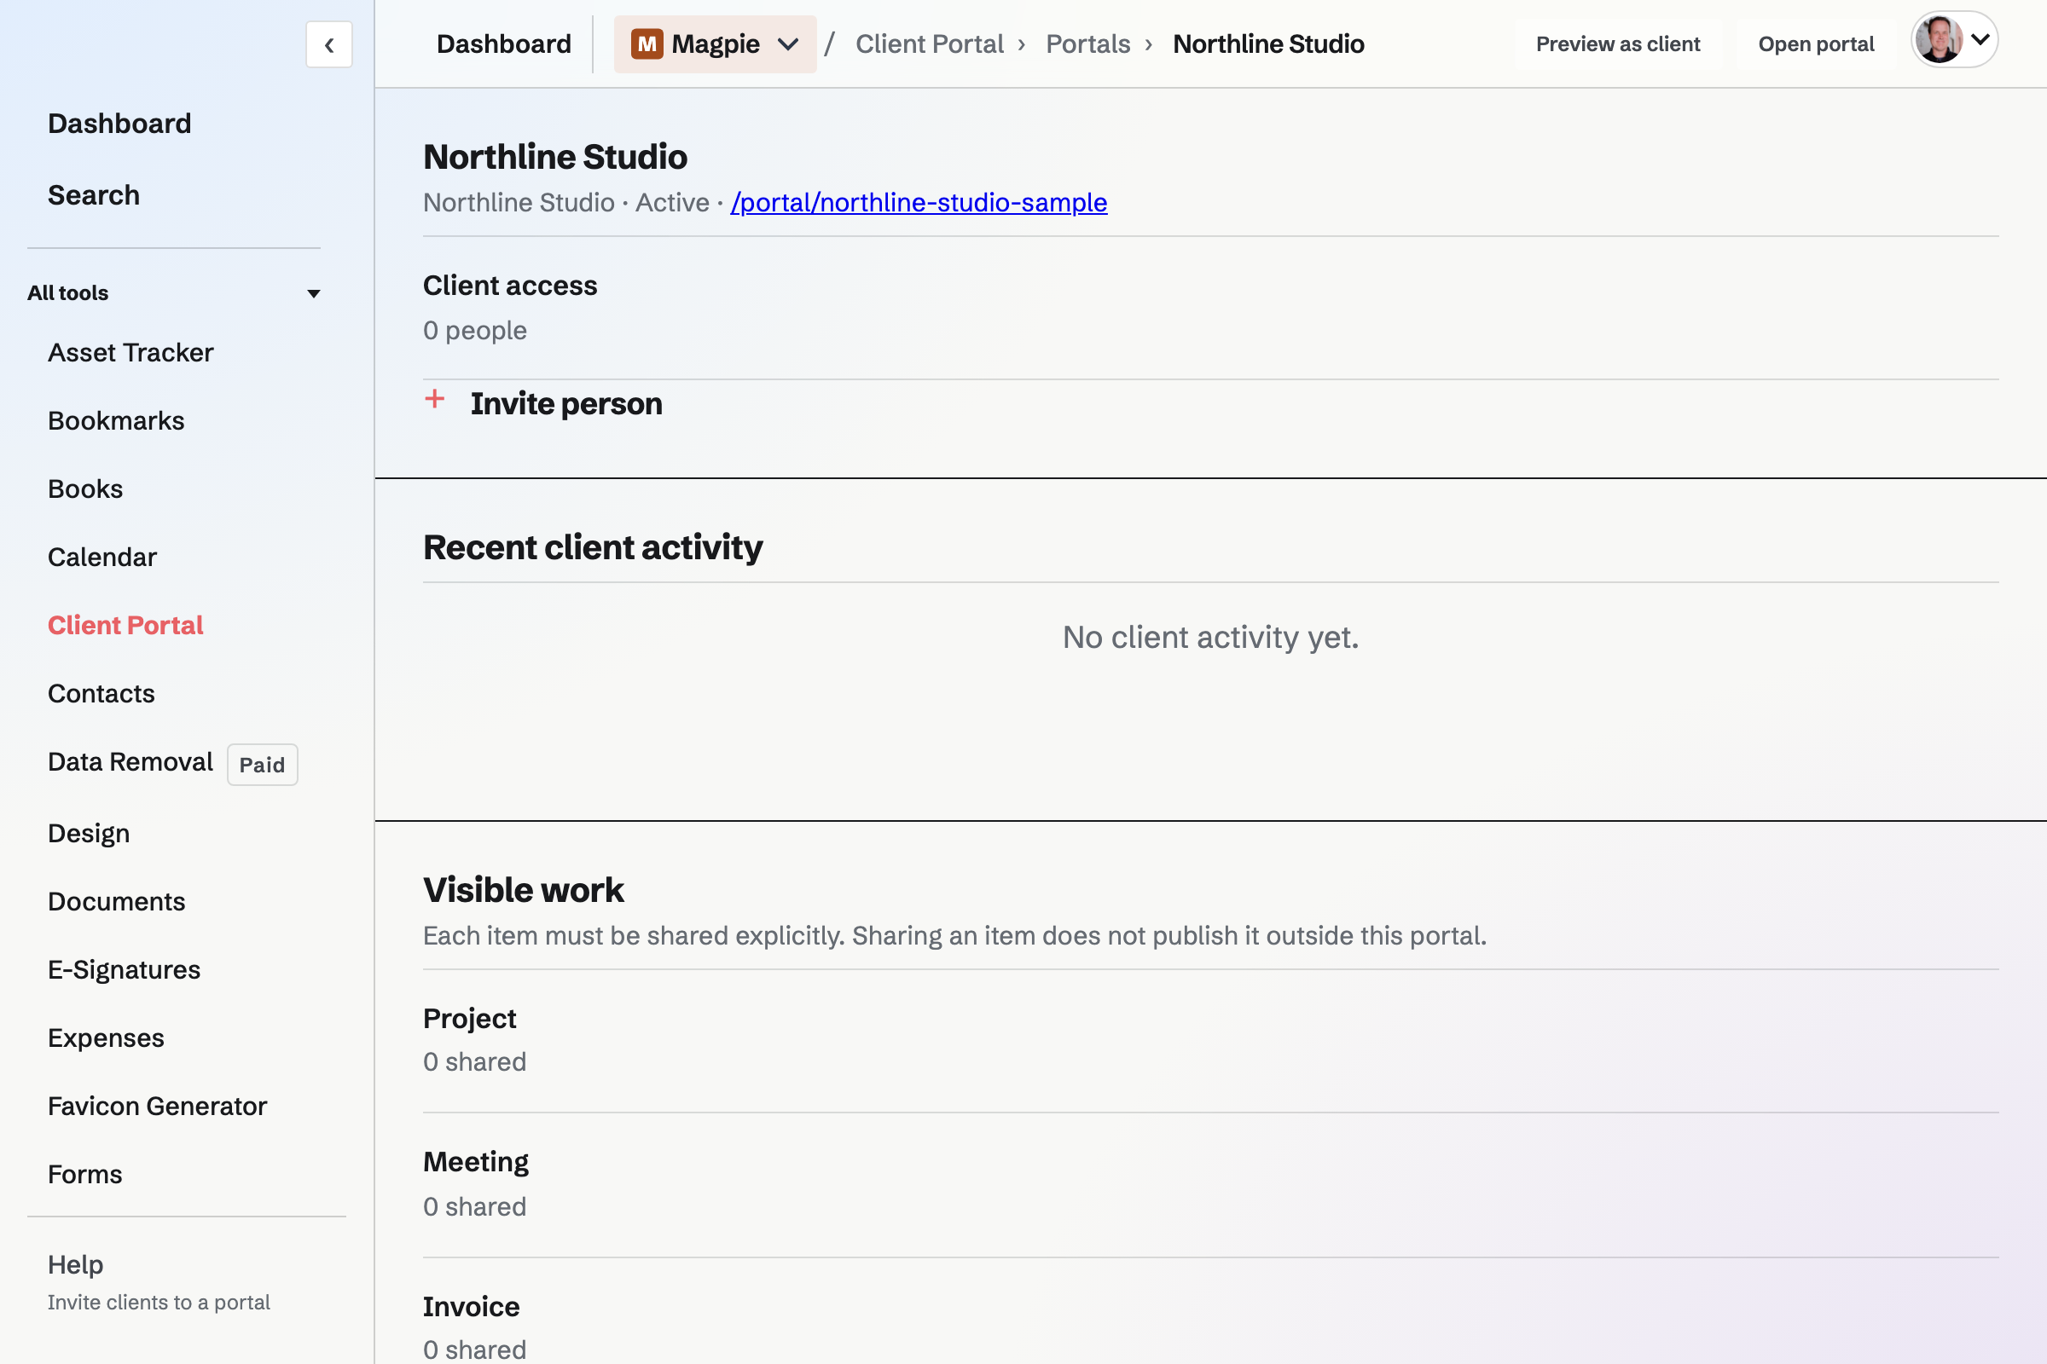This screenshot has height=1364, width=2047.
Task: Open the account menu chevron next to avatar
Action: [1980, 40]
